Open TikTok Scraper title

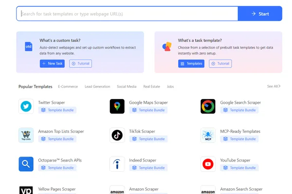[x=142, y=131]
